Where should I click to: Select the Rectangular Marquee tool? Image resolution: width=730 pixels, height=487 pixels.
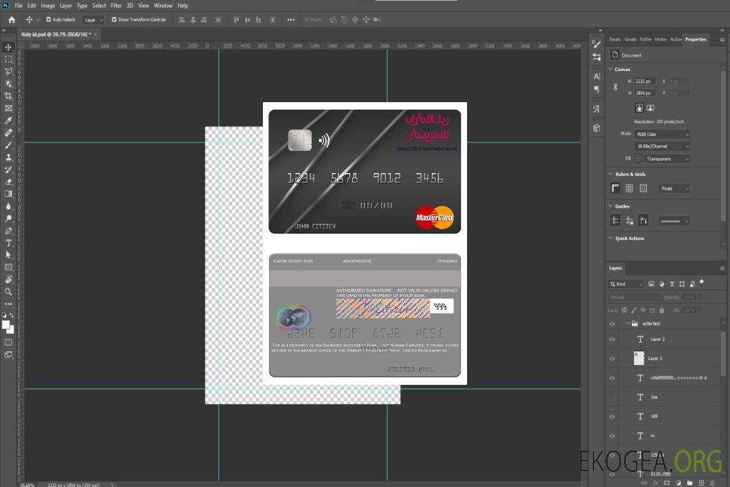(8, 60)
